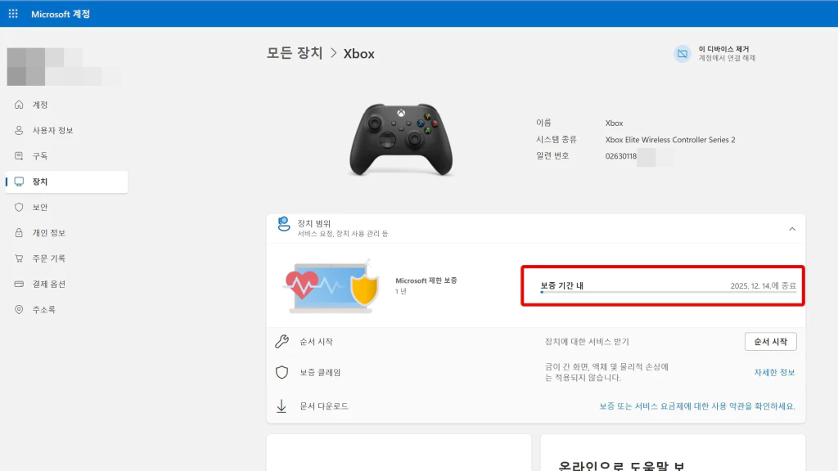The width and height of the screenshot is (838, 471).
Task: Open 자세한 정보 link
Action: point(774,372)
